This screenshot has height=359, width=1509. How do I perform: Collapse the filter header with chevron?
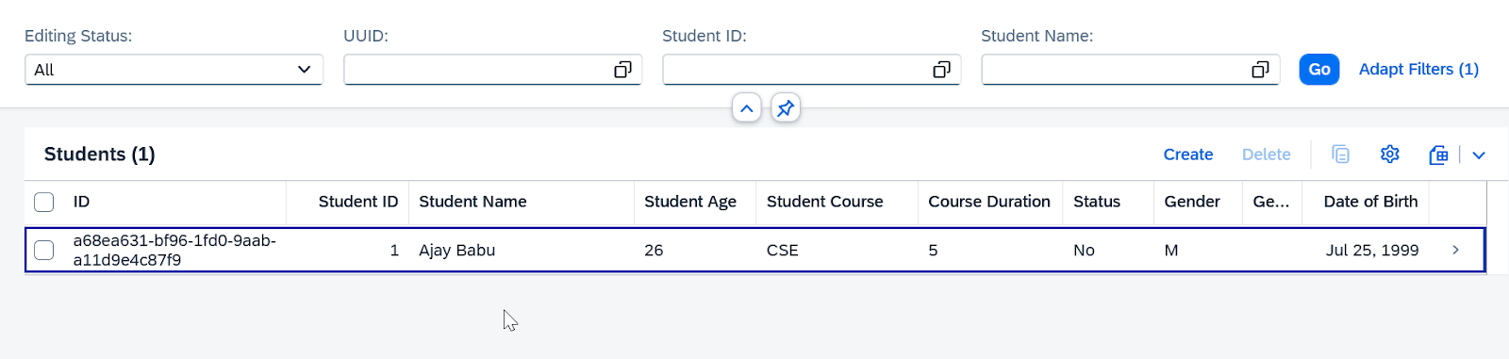pos(746,108)
